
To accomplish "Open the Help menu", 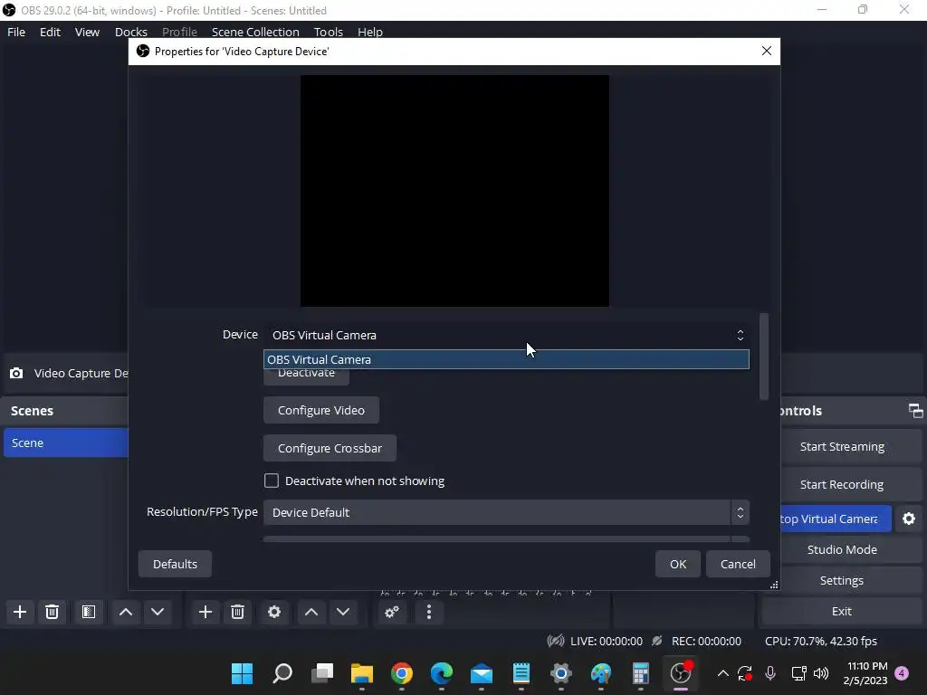I will coord(370,32).
